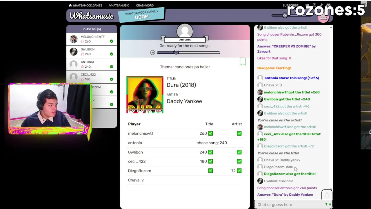Open WHATSAMUSIC in top navigation
371x209 pixels.
(119, 5)
